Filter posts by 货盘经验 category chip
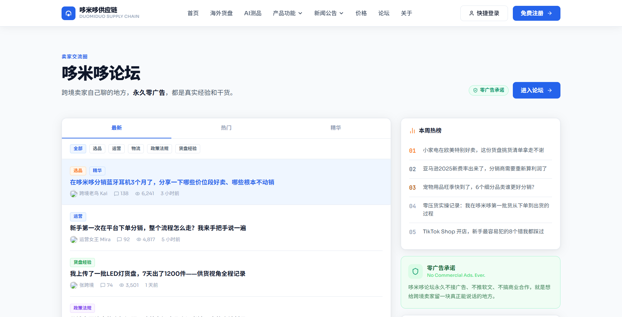Image resolution: width=622 pixels, height=317 pixels. 188,149
